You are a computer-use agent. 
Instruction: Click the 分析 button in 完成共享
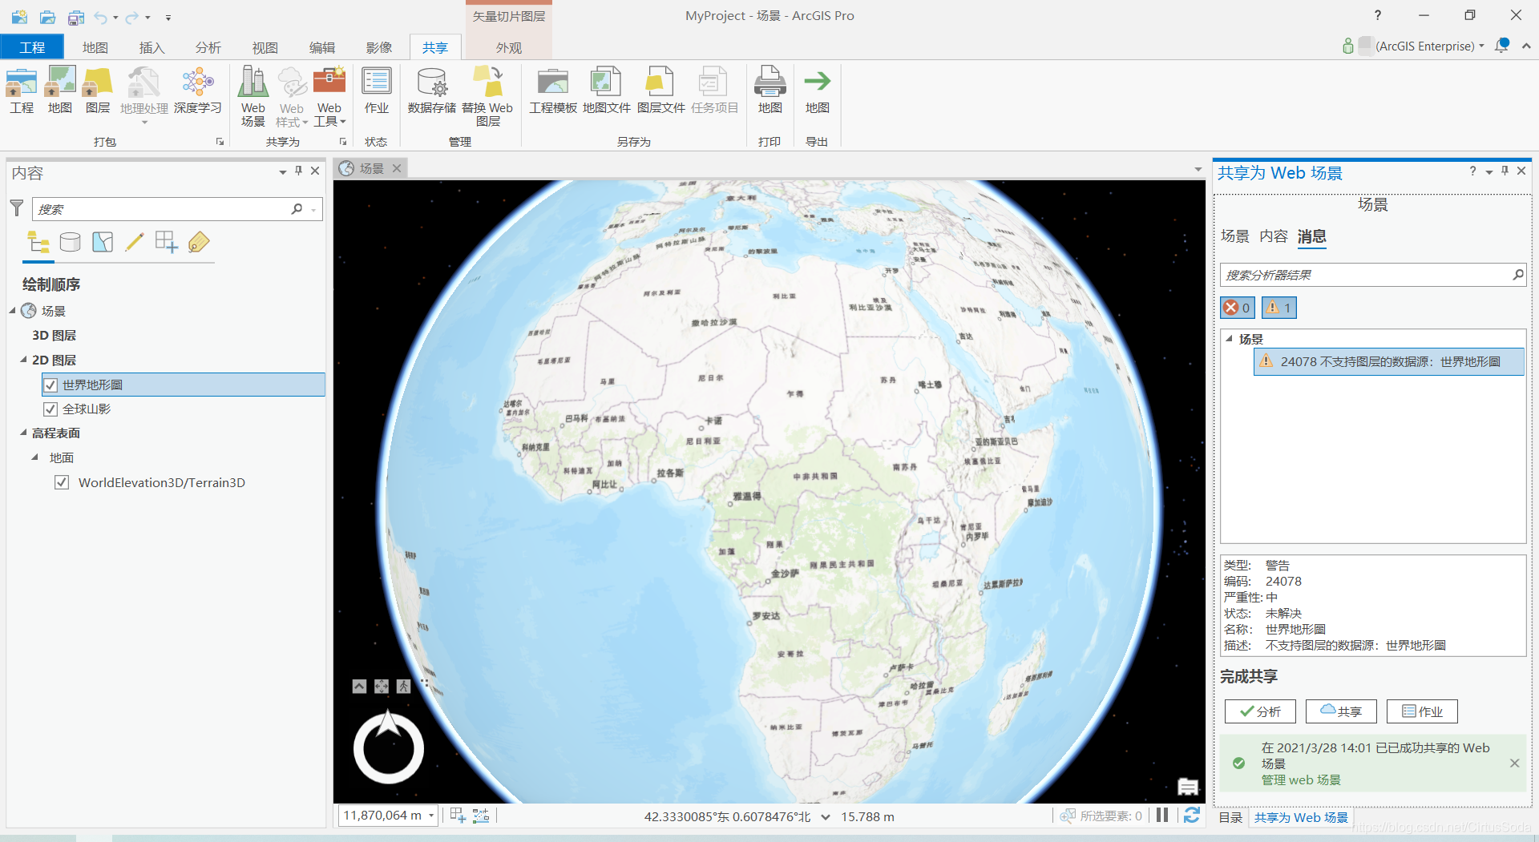1261,711
